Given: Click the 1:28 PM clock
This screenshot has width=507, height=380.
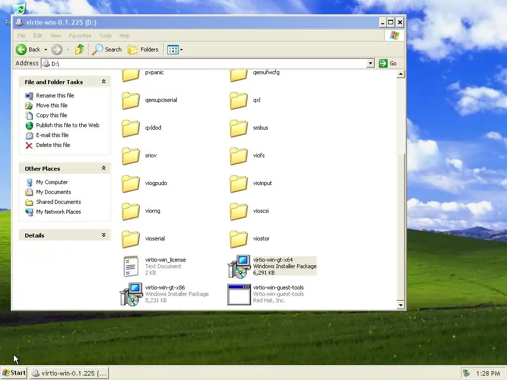Looking at the screenshot, I should click(488, 373).
